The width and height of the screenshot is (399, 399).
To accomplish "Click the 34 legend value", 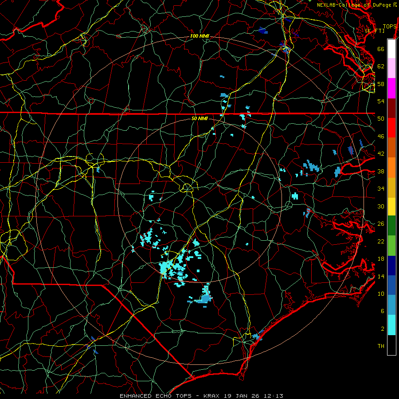I will [381, 189].
